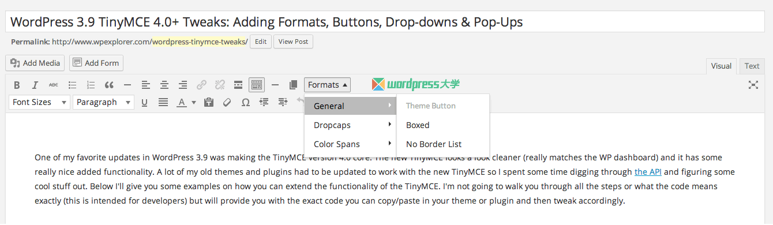Image resolution: width=773 pixels, height=225 pixels.
Task: Open the text color picker arrow
Action: point(194,102)
